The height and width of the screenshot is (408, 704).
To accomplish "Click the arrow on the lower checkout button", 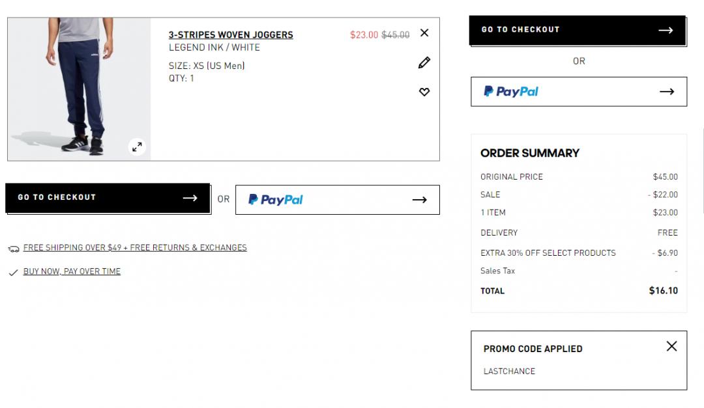I will click(190, 198).
